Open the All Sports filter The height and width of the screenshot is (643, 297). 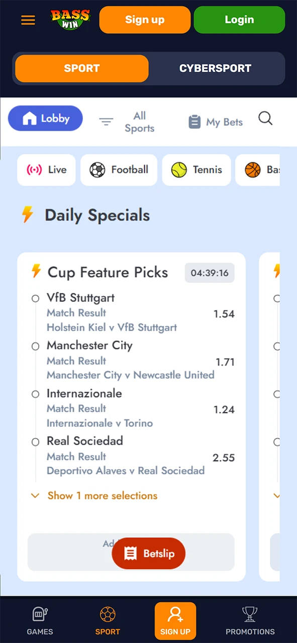tap(126, 122)
